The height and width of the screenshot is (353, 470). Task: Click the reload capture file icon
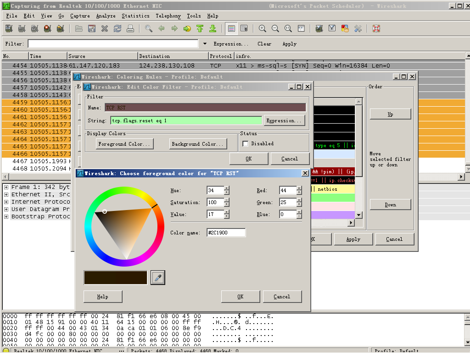(x=117, y=28)
